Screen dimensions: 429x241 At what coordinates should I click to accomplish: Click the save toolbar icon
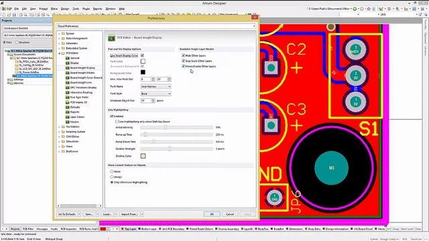[x=14, y=15]
